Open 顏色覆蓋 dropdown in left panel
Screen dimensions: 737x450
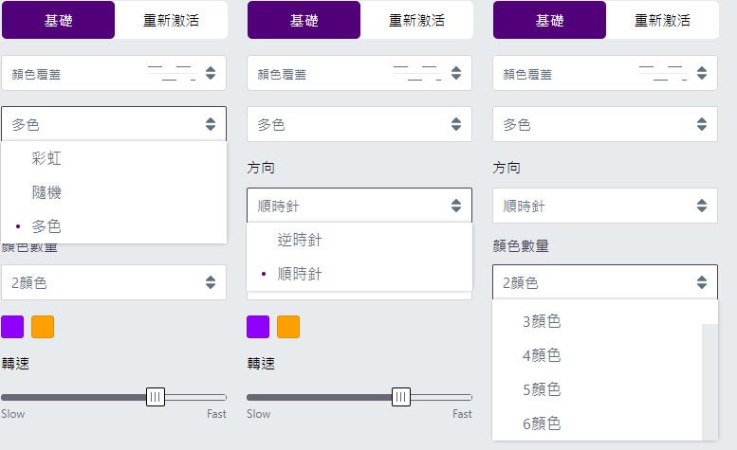coord(114,73)
